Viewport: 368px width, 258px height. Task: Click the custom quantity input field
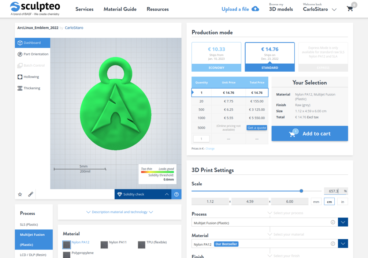[201, 139]
